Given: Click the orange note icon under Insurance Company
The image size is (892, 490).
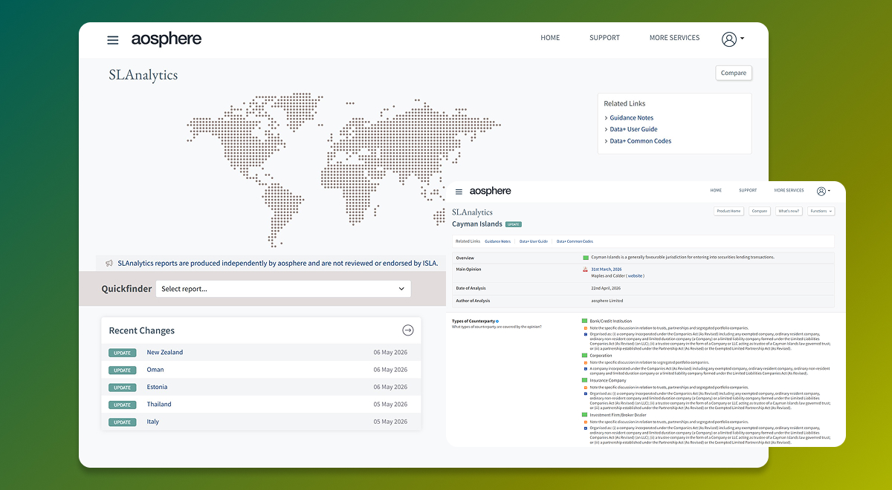Looking at the screenshot, I should pyautogui.click(x=586, y=387).
